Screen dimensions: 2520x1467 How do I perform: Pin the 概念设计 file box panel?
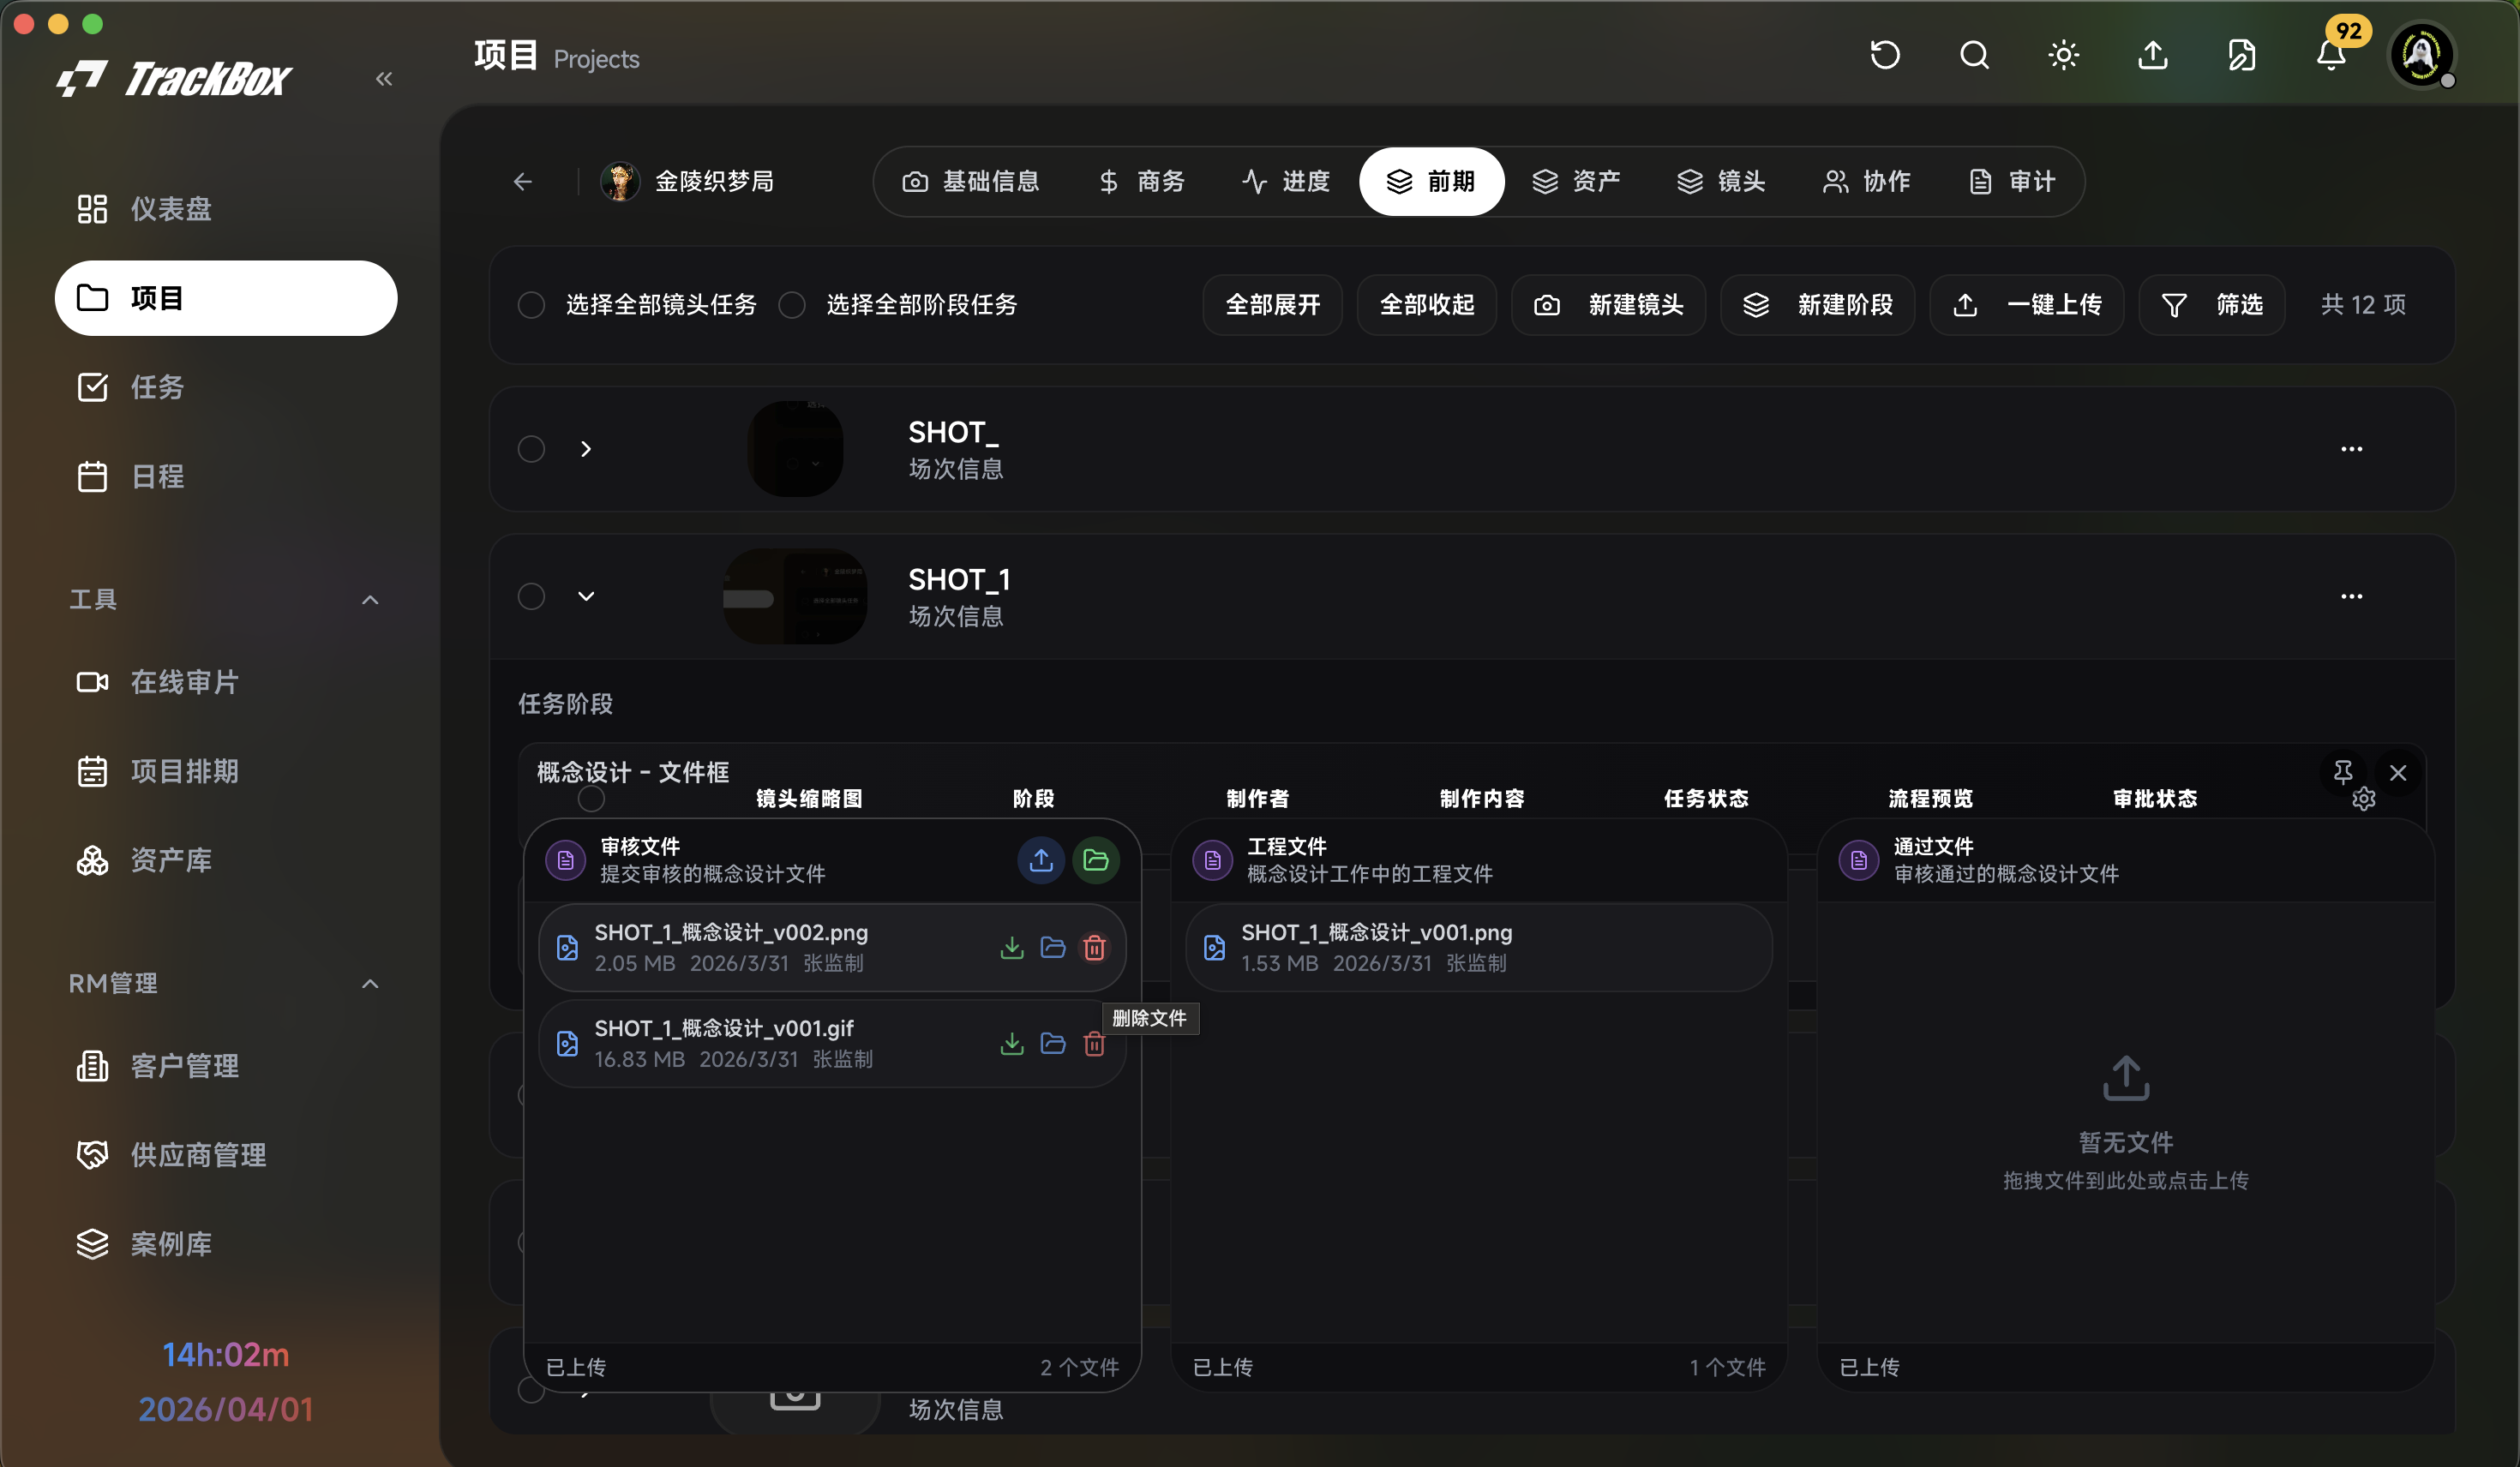[2343, 772]
